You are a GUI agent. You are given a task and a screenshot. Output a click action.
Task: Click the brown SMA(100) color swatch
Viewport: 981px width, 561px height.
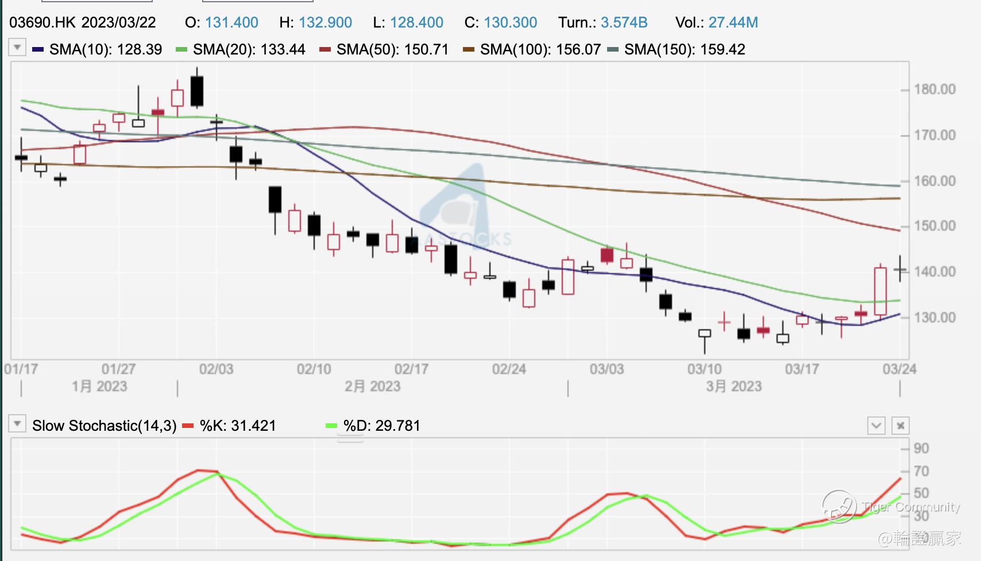click(469, 50)
